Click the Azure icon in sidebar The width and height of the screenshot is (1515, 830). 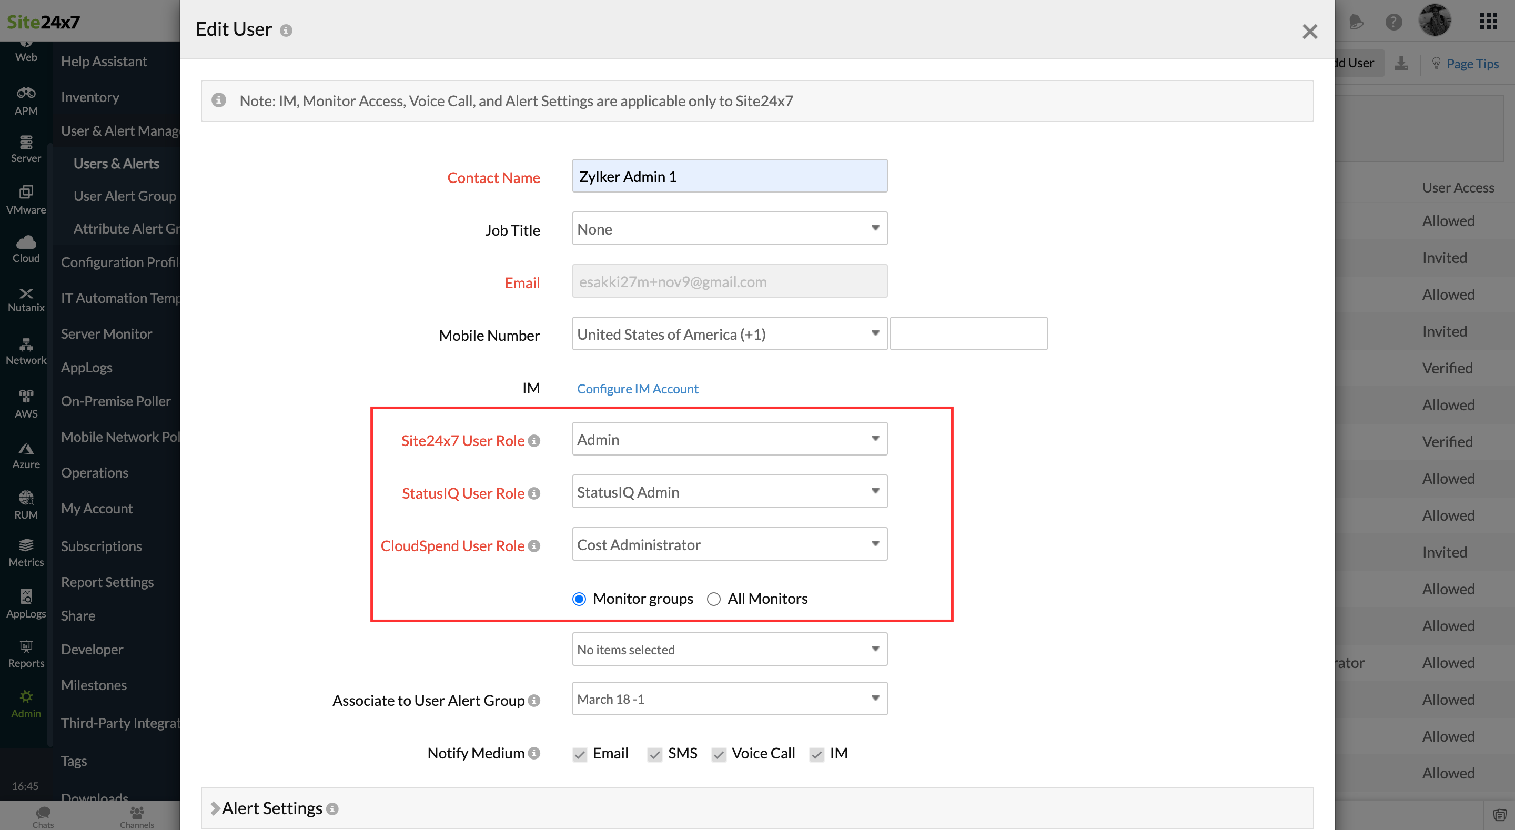pyautogui.click(x=26, y=454)
